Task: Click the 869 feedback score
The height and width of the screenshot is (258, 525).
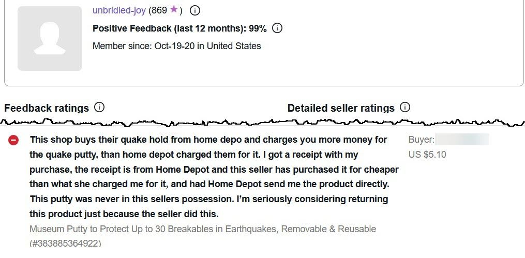Action: pyautogui.click(x=159, y=10)
